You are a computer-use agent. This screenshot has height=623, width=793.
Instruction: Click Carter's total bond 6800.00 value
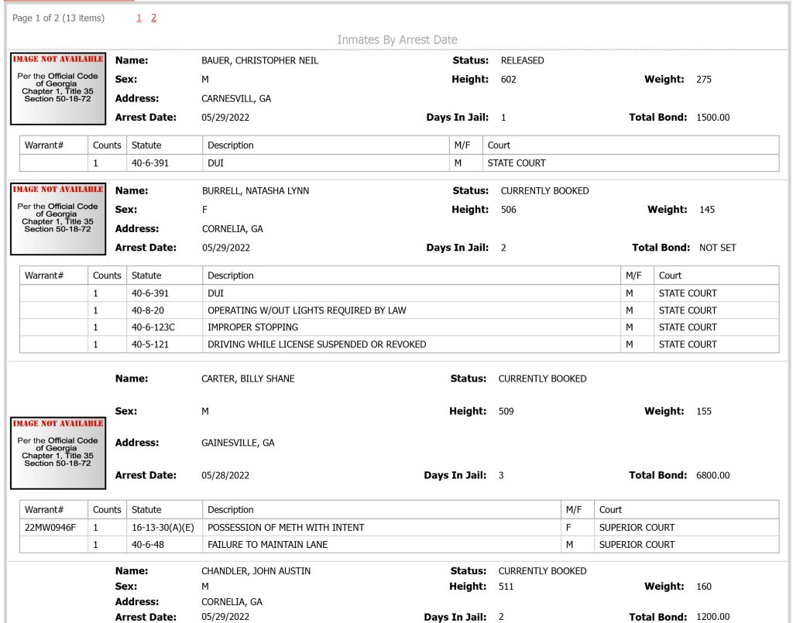coord(712,475)
